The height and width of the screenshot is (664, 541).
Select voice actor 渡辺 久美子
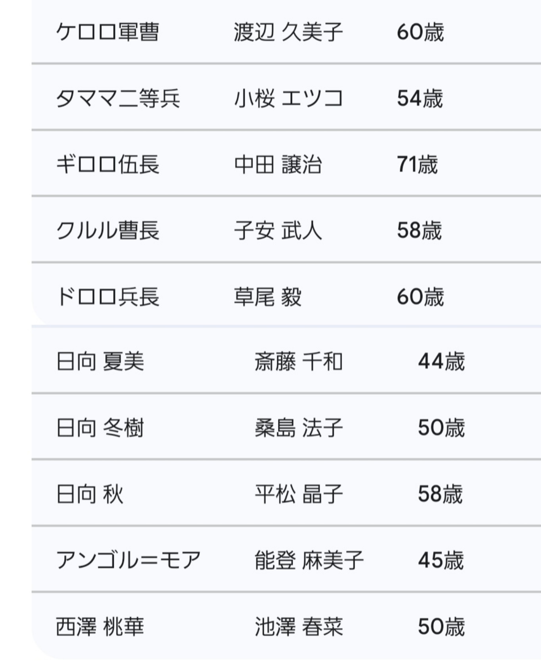click(x=288, y=32)
